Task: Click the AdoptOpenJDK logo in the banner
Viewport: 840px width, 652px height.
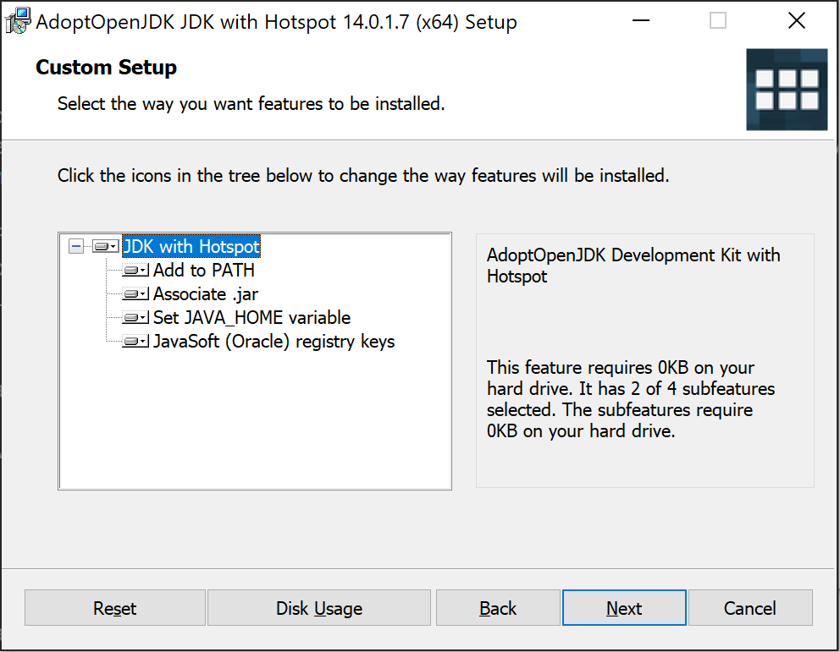Action: pos(787,90)
